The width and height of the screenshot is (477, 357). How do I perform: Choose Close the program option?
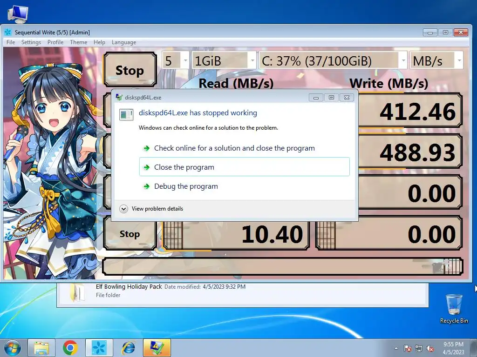(x=244, y=167)
